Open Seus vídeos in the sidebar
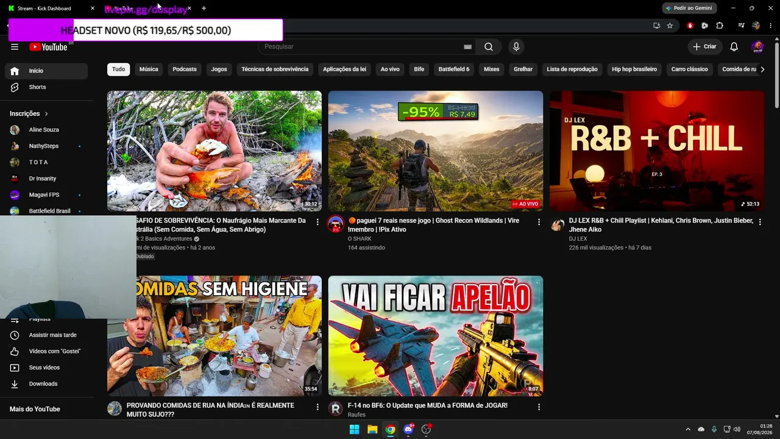Image resolution: width=780 pixels, height=439 pixels. 46,368
